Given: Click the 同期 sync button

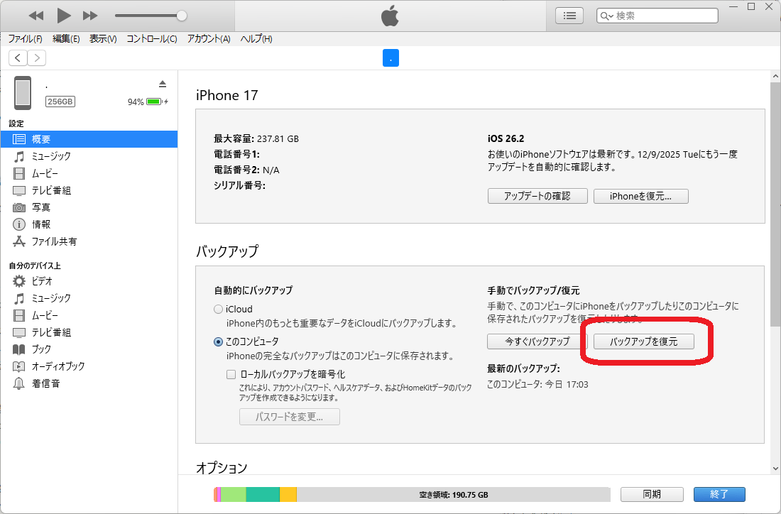Looking at the screenshot, I should [x=652, y=494].
